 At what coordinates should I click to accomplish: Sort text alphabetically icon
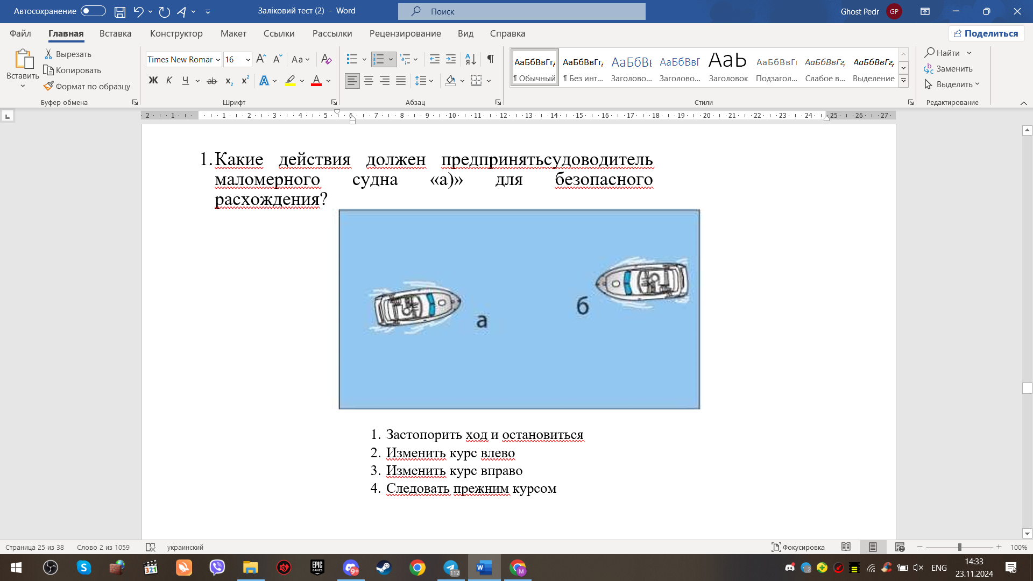[470, 59]
